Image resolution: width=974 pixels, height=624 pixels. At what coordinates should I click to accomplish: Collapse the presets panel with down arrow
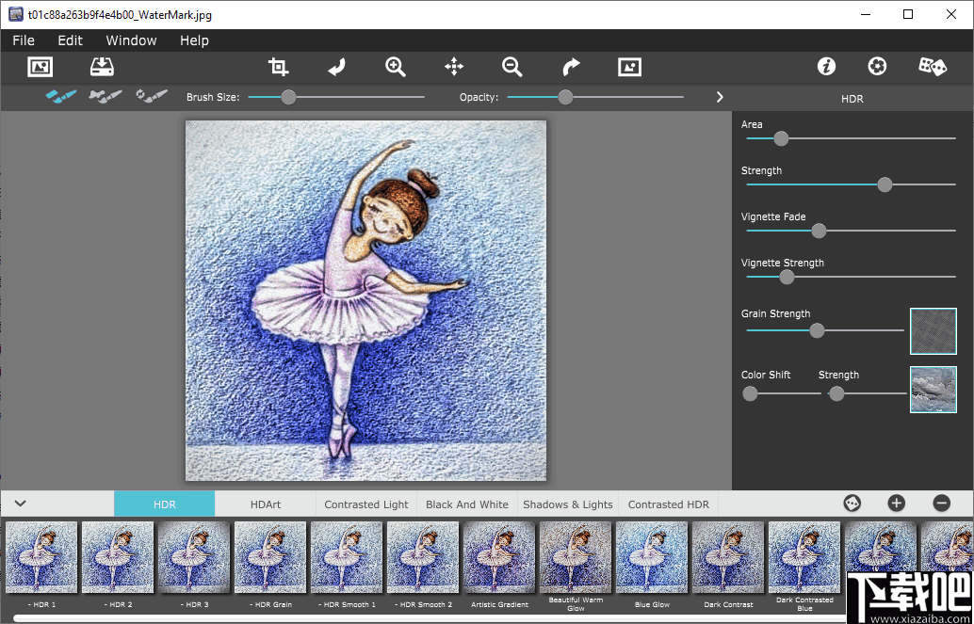[x=21, y=504]
